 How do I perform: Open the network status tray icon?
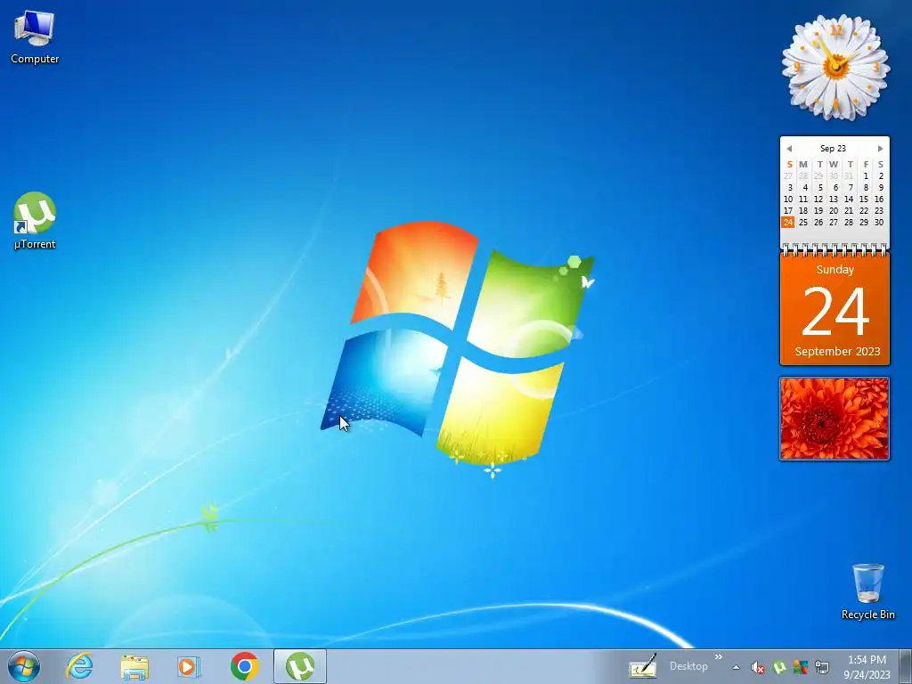click(822, 668)
